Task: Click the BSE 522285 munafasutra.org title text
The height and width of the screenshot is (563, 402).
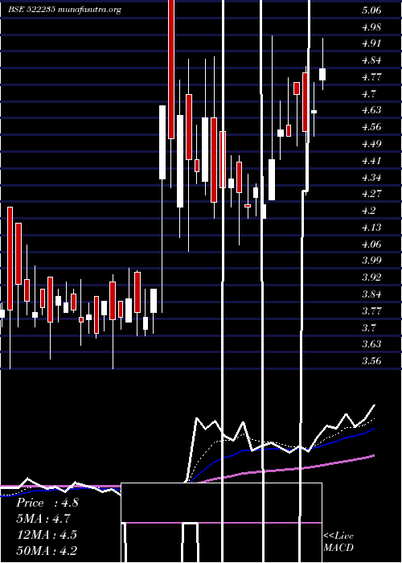Action: point(64,10)
